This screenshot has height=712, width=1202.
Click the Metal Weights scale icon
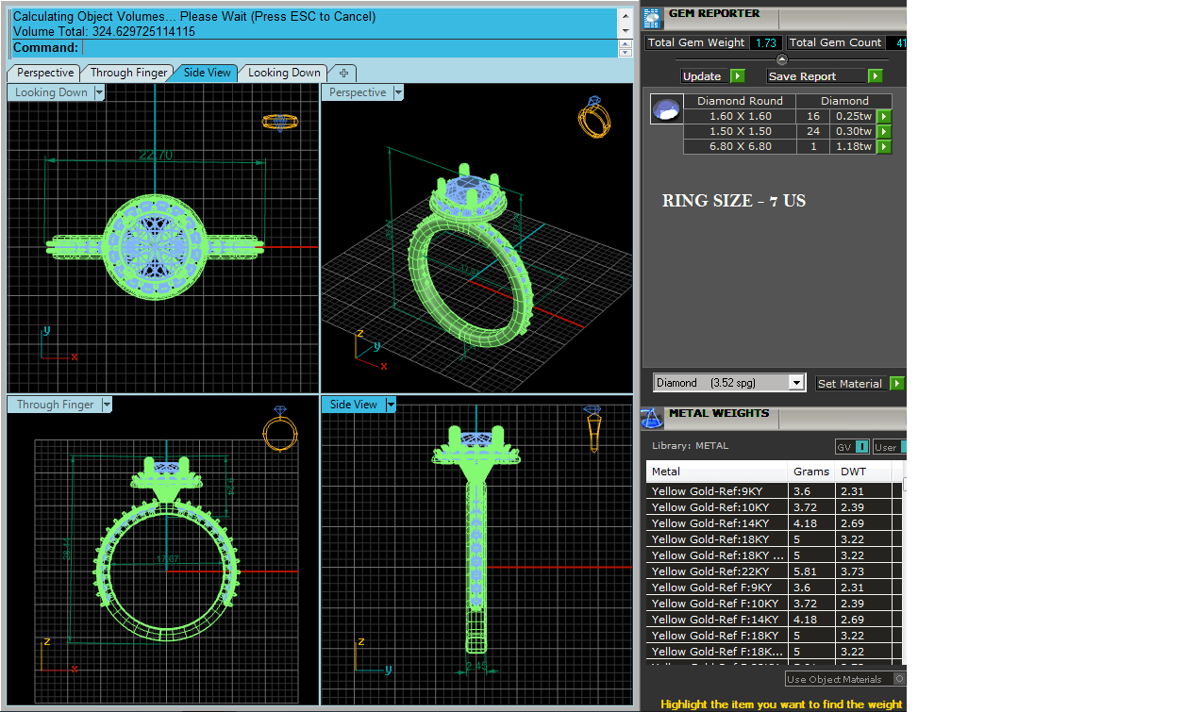point(652,418)
